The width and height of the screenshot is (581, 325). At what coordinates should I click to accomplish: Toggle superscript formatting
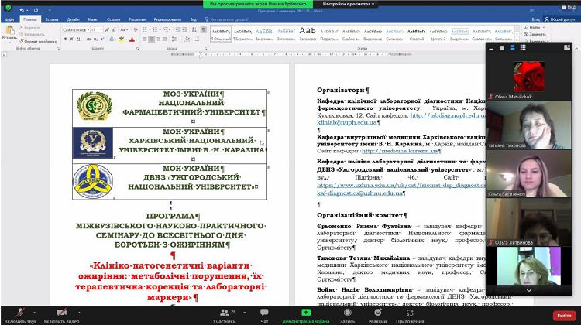click(101, 39)
